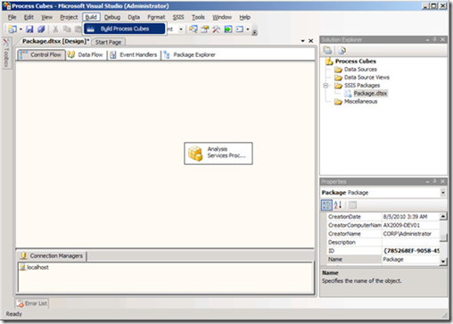Image resolution: width=453 pixels, height=324 pixels.
Task: Expand the toolbar options overflow
Action: point(254,33)
